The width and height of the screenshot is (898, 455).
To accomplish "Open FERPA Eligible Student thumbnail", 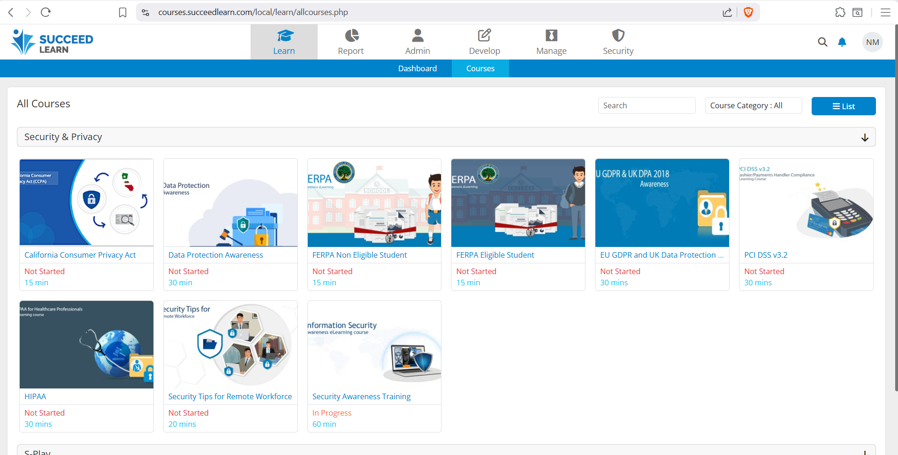I will [x=518, y=202].
